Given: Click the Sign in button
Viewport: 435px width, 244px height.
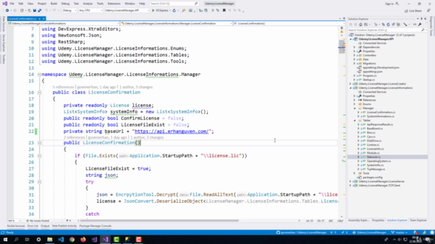Looking at the screenshot, I should tap(391, 3).
